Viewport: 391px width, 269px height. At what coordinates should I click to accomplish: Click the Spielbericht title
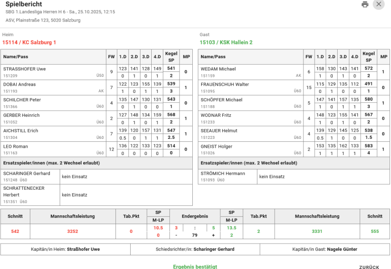click(x=23, y=4)
